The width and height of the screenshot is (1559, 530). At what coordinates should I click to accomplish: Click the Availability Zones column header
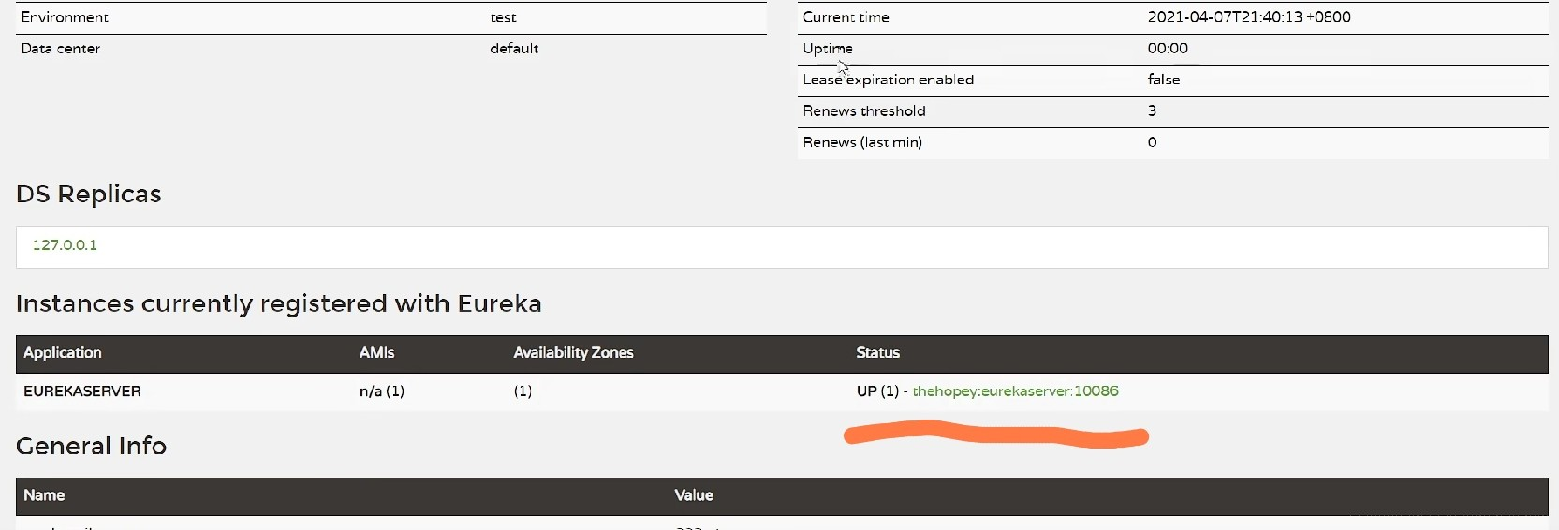point(573,353)
